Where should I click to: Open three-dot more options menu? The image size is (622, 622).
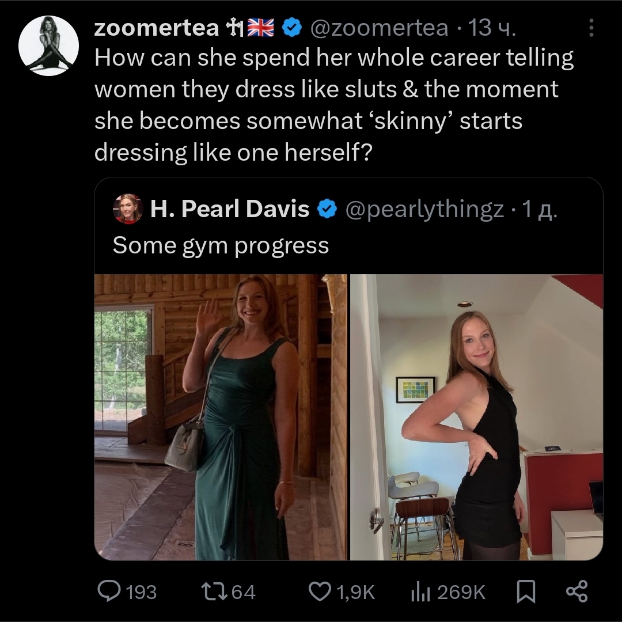(x=592, y=27)
